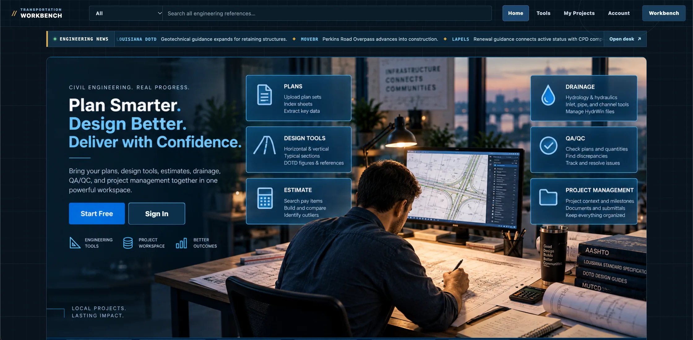Select the Home navigation tab
This screenshot has height=340, width=693.
515,13
